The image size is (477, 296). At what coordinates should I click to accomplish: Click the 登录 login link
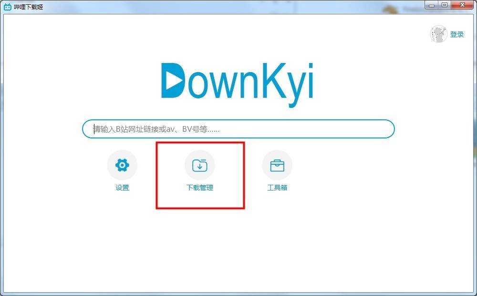(457, 34)
